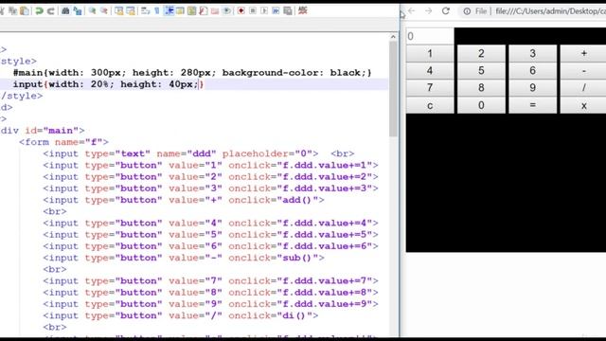The width and height of the screenshot is (606, 341).
Task: Toggle synchronized vertical scrolling icon
Action: tap(118, 10)
